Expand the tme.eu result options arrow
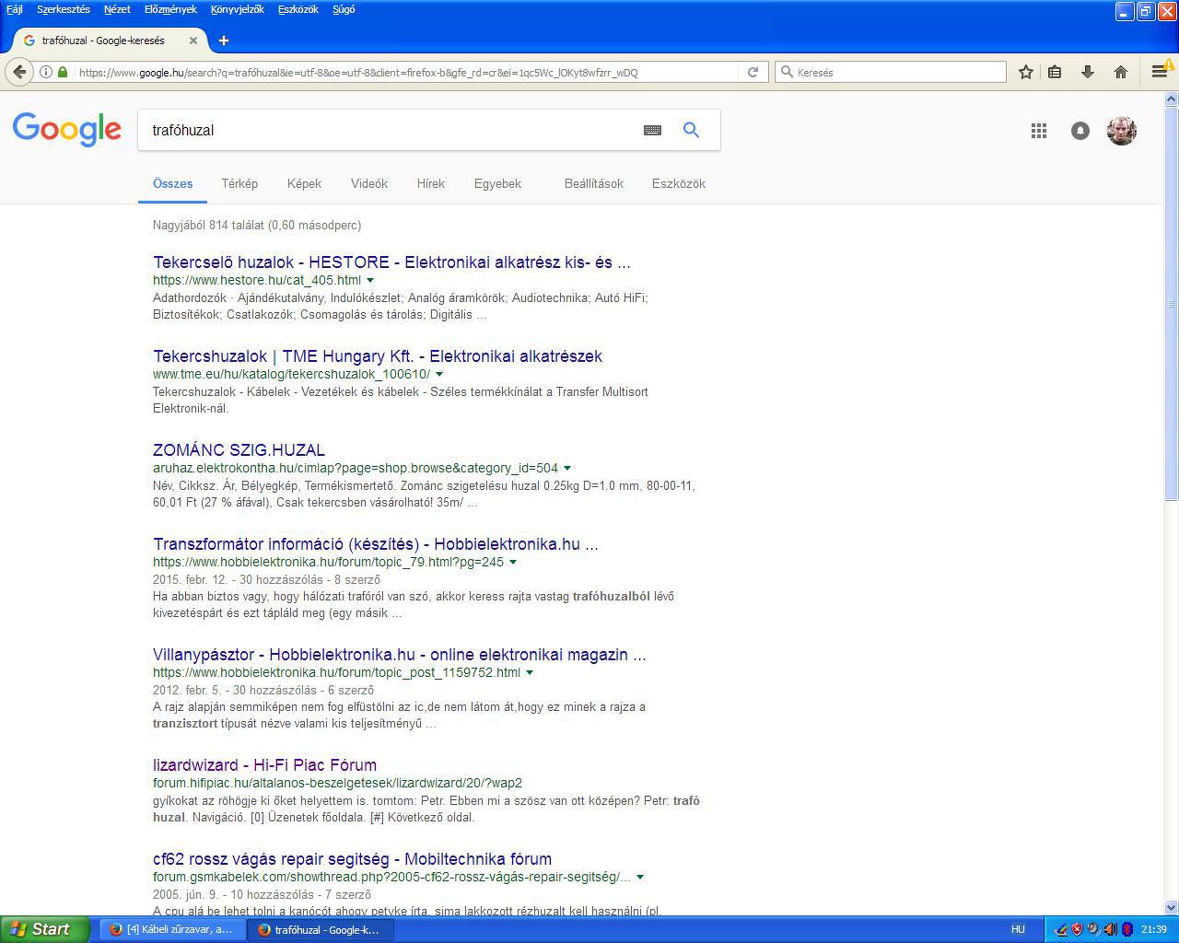1179x943 pixels. (x=439, y=374)
